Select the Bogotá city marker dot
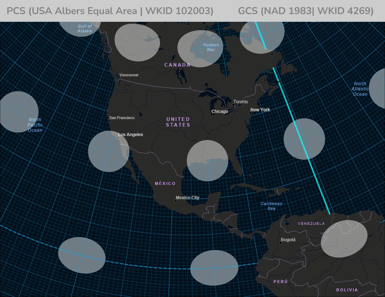385x297 pixels. coord(281,243)
